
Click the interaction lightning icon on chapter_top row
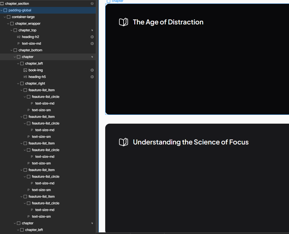pyautogui.click(x=92, y=30)
